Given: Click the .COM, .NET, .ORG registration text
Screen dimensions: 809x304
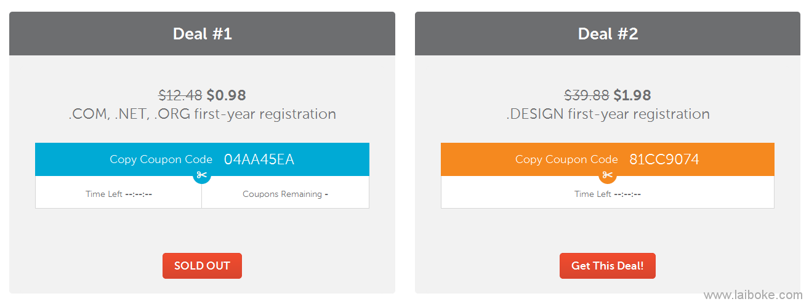Looking at the screenshot, I should (x=202, y=114).
